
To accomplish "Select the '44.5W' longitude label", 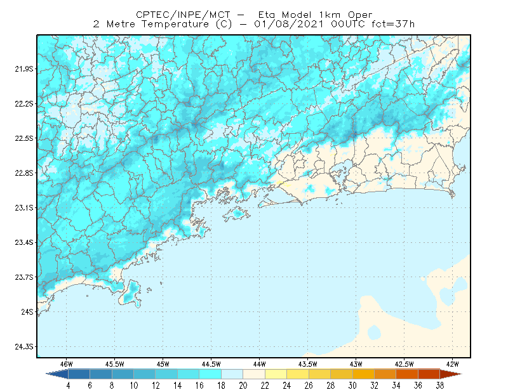I will [211, 364].
